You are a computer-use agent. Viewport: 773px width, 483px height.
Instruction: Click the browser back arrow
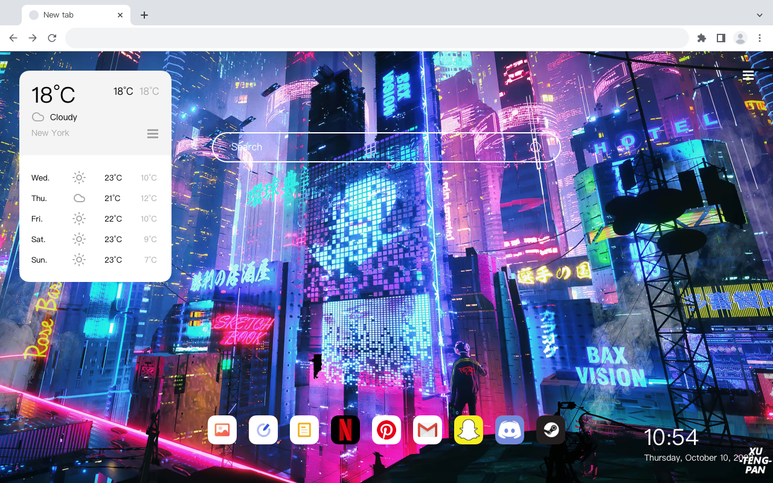pos(13,38)
